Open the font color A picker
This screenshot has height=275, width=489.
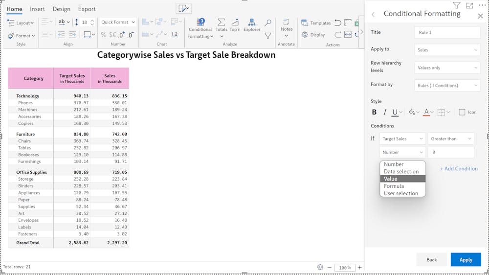pyautogui.click(x=428, y=112)
